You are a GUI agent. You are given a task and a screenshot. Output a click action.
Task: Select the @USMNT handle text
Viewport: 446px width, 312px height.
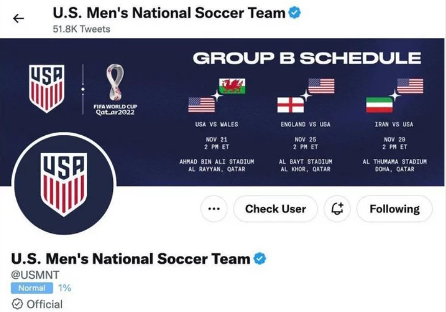pos(35,275)
